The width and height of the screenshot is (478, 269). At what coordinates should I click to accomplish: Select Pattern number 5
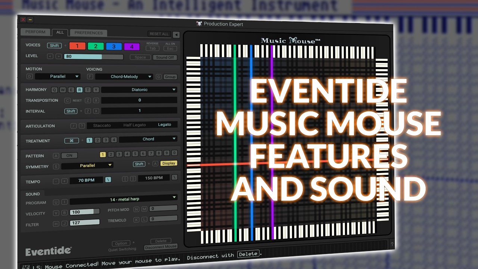[x=135, y=154]
